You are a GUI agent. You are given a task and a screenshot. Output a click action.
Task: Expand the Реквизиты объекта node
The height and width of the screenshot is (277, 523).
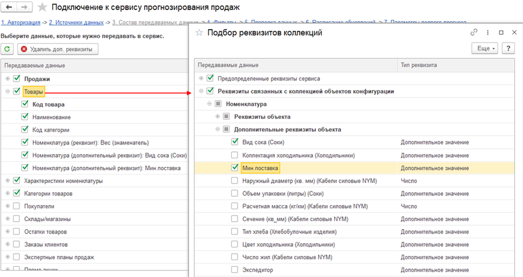click(x=218, y=117)
